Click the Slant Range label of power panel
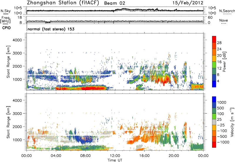 [x=8, y=62]
